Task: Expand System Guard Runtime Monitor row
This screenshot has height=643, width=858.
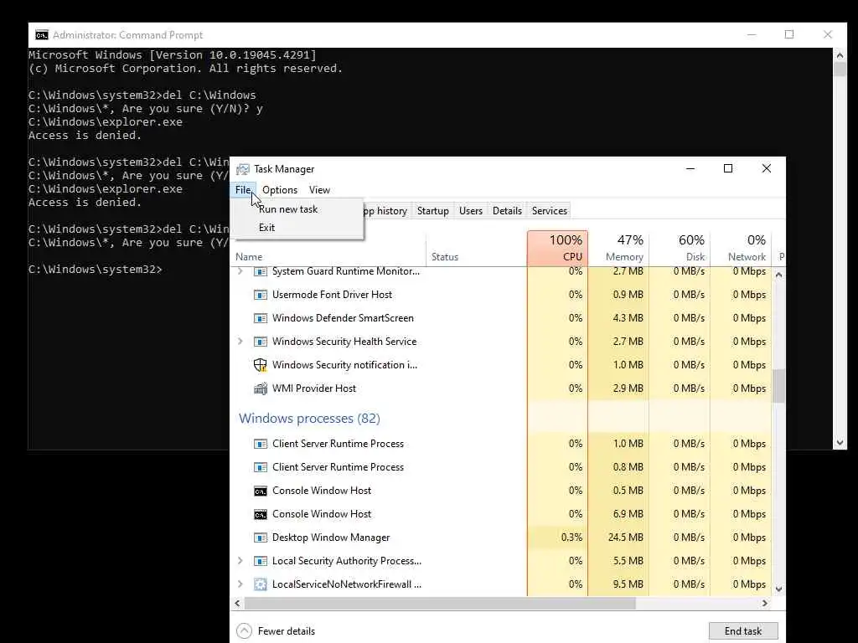Action: click(240, 271)
